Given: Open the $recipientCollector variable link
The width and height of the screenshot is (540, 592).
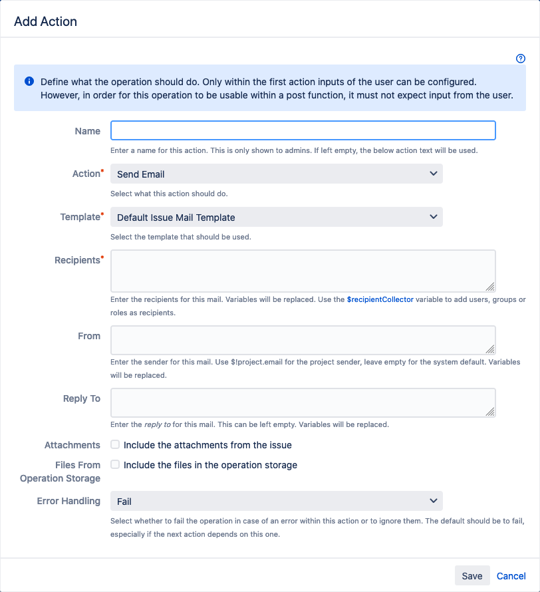Looking at the screenshot, I should (x=380, y=300).
